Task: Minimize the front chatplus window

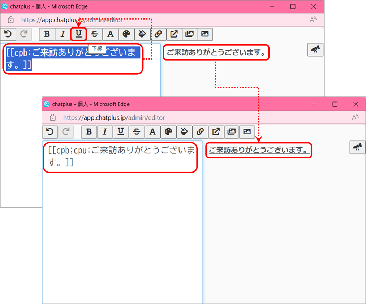Action: coord(314,104)
